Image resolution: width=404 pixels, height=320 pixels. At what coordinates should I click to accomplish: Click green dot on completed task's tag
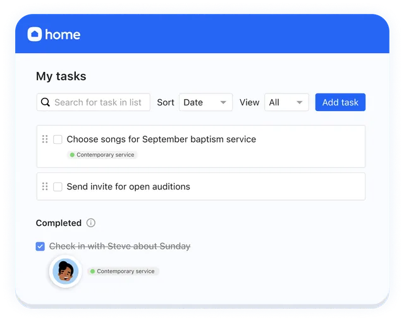(92, 271)
